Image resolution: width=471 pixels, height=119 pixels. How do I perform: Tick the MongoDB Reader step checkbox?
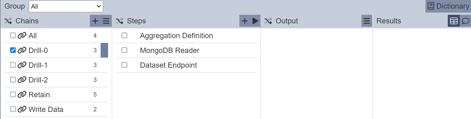(x=124, y=50)
